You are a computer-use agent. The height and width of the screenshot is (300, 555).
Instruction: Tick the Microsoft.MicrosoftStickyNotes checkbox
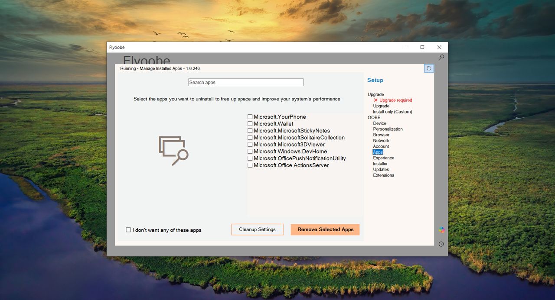coord(250,131)
